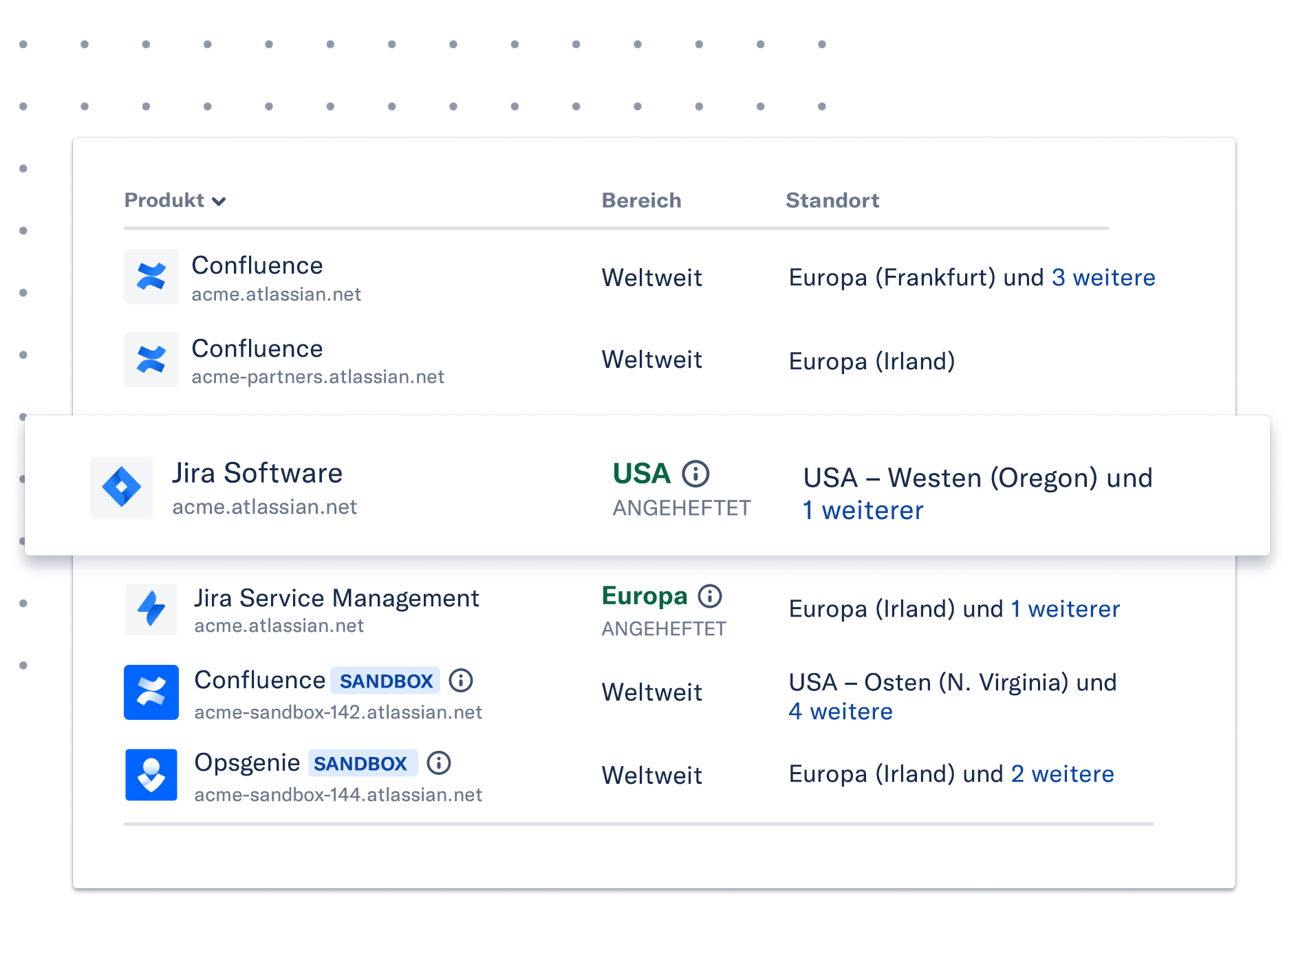Open Jira Service Management "1 weiterer" link

tap(1065, 608)
